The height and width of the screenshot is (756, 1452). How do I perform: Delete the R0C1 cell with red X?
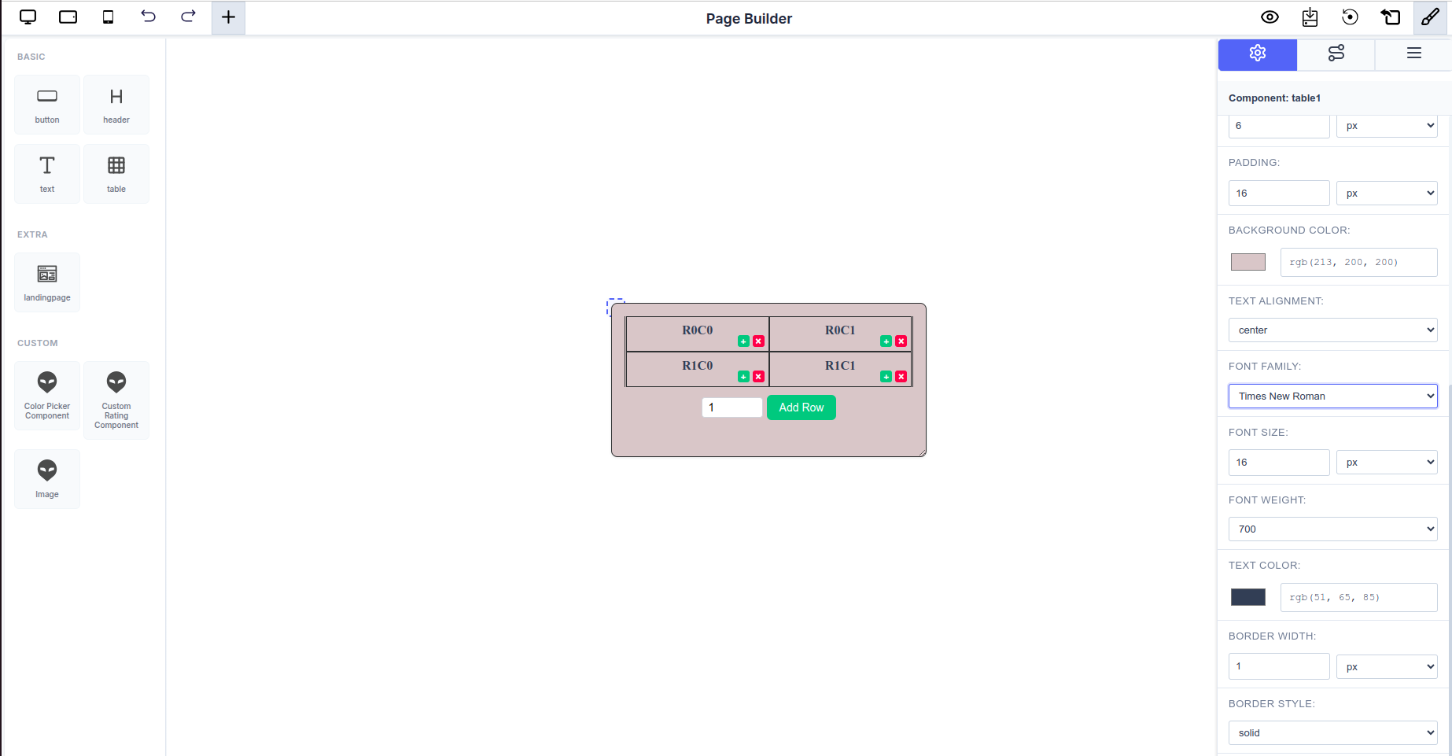[x=901, y=341]
